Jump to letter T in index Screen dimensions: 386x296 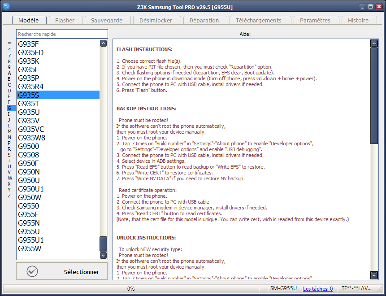point(9,161)
